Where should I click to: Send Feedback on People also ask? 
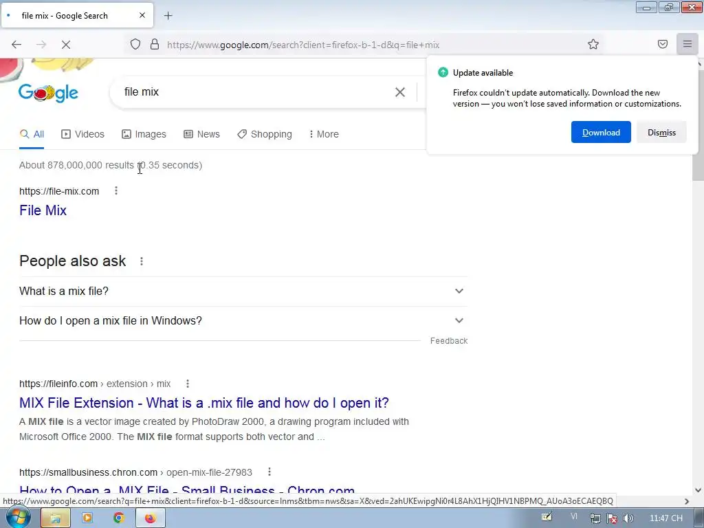pos(448,341)
